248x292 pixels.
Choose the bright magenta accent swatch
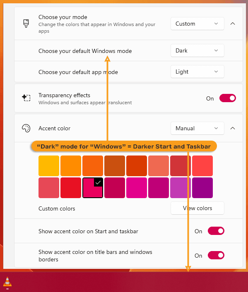[x=137, y=188]
